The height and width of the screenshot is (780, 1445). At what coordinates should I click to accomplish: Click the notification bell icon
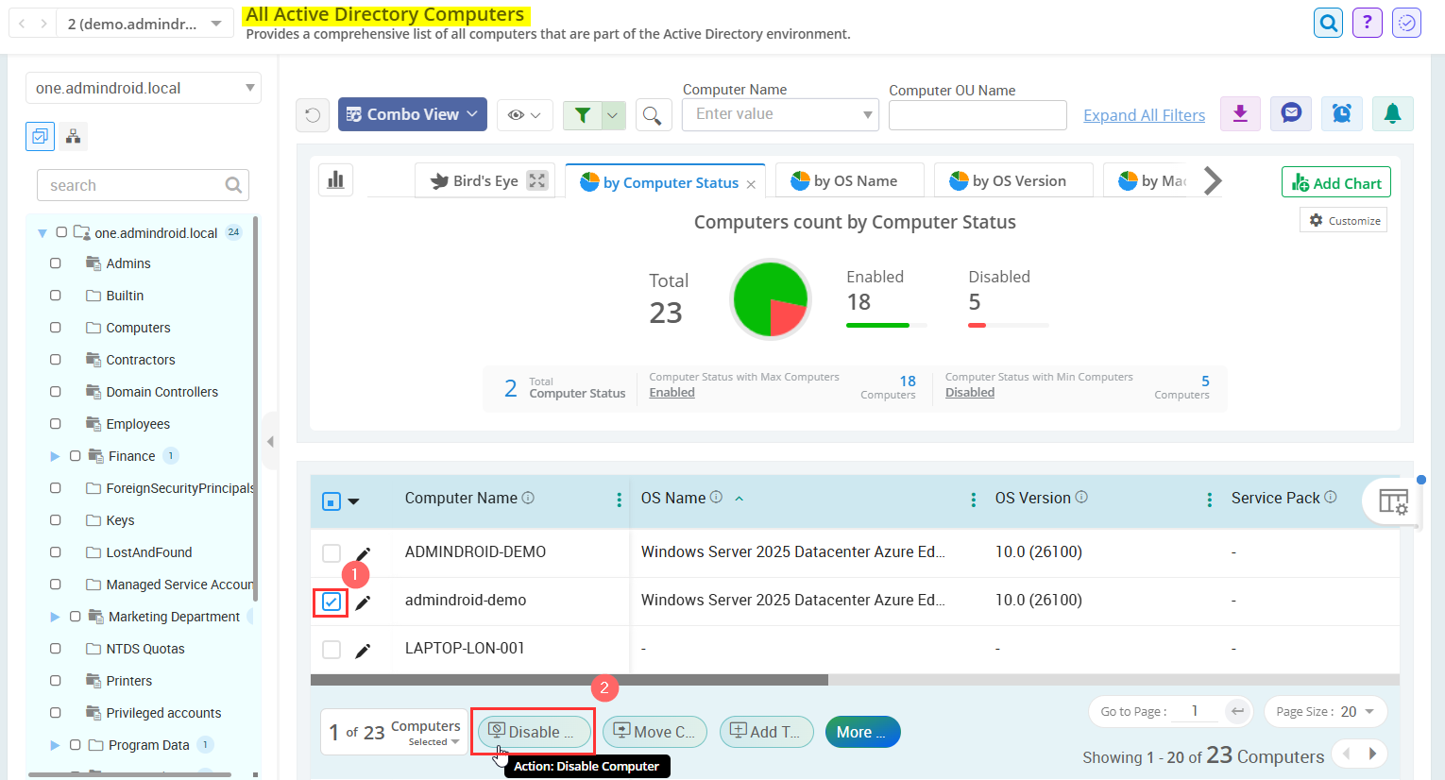(1393, 113)
